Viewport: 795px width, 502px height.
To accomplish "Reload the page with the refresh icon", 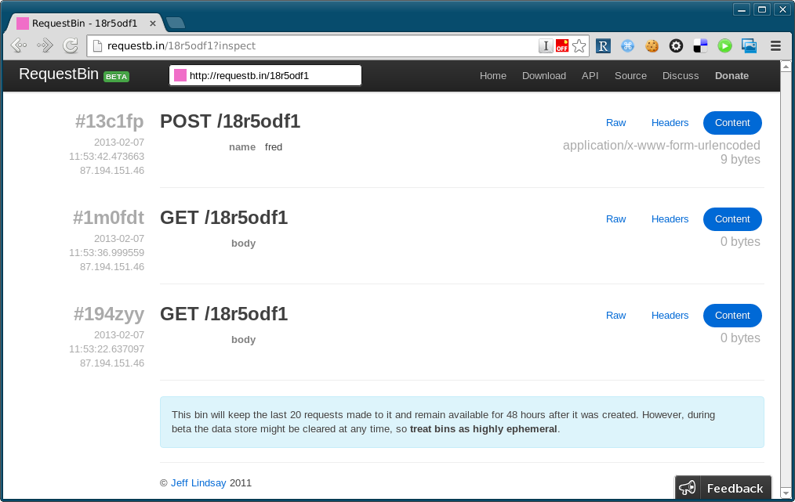I will (x=71, y=45).
